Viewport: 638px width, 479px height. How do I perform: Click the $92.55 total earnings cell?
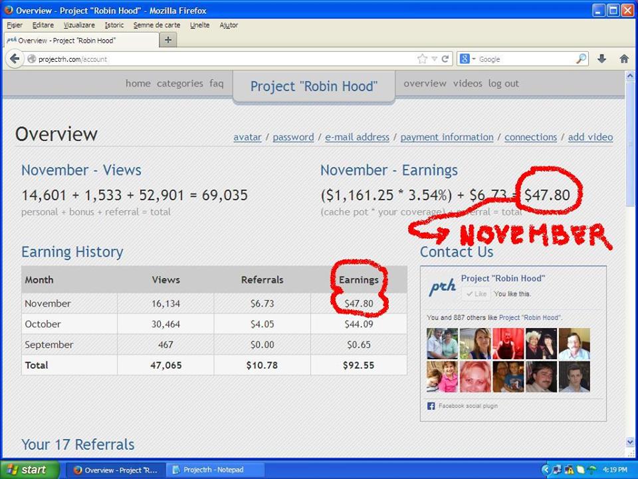click(x=358, y=365)
